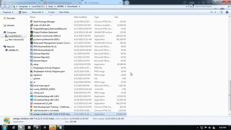Sort by Date modified column header

pyautogui.click(x=80, y=17)
